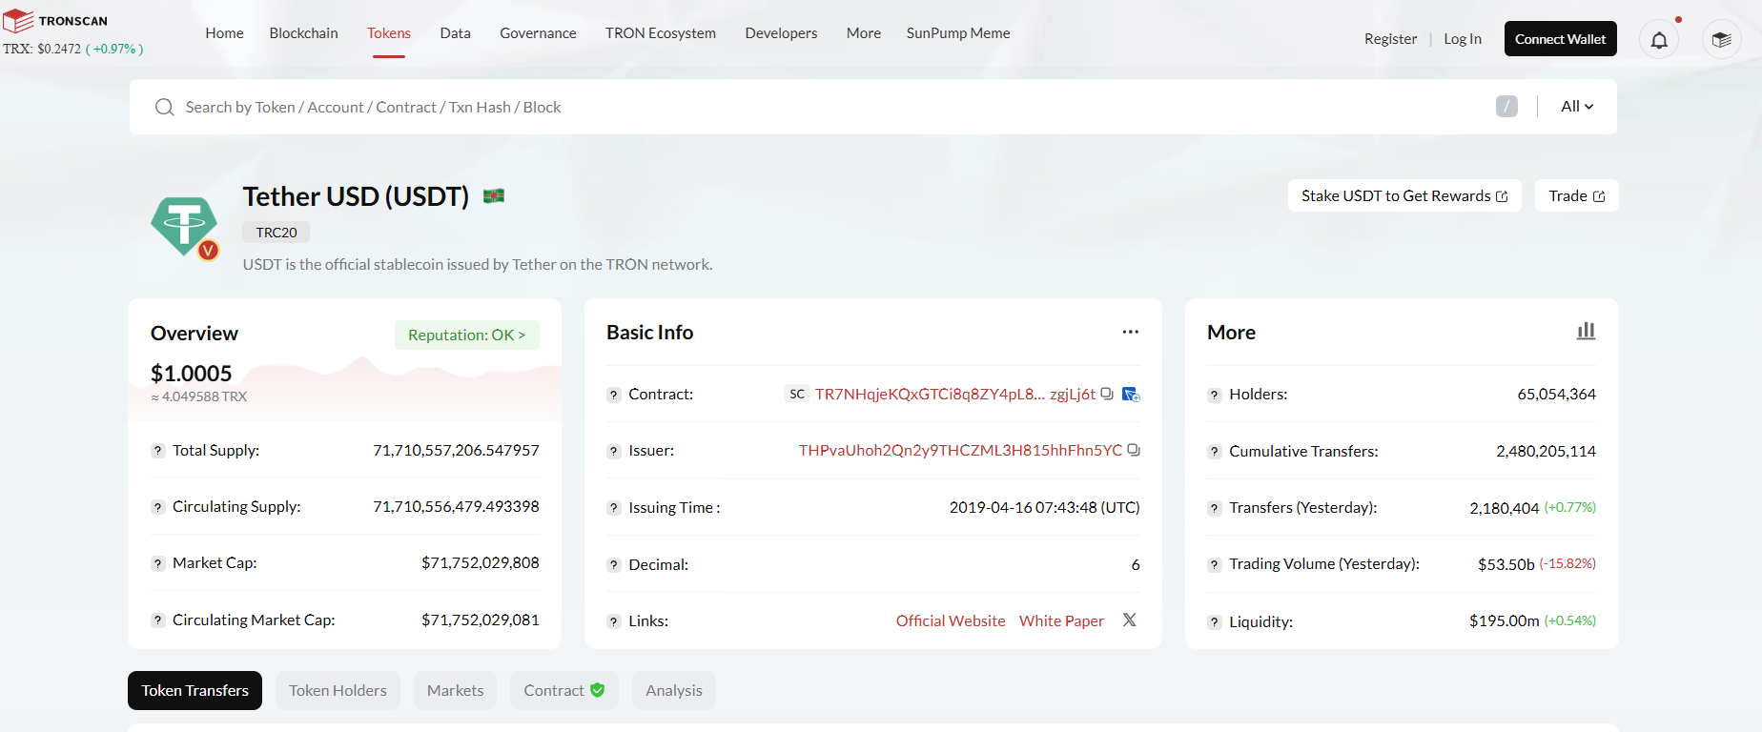1762x732 pixels.
Task: Click the flag icon beside Tether USD title
Action: [494, 196]
